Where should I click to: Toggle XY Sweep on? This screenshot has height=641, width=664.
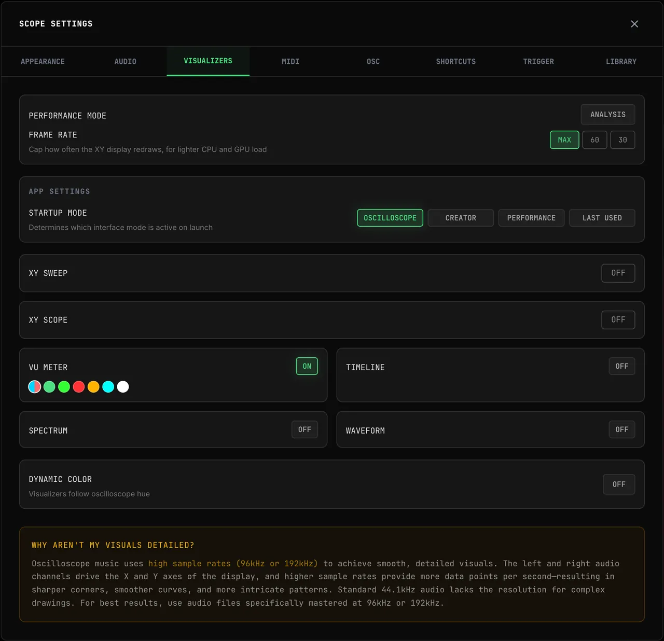click(618, 273)
